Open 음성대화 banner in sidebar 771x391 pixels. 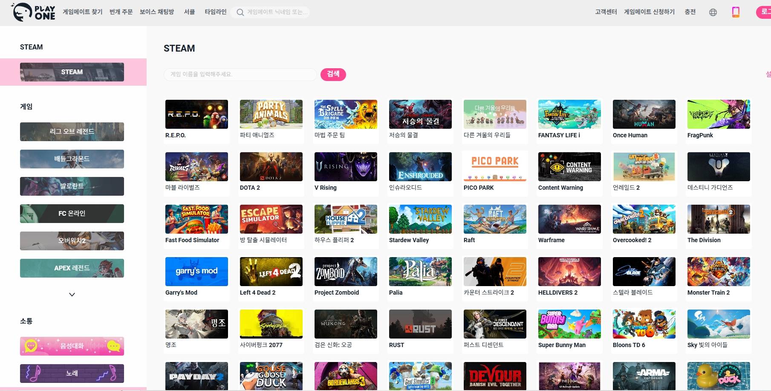72,346
